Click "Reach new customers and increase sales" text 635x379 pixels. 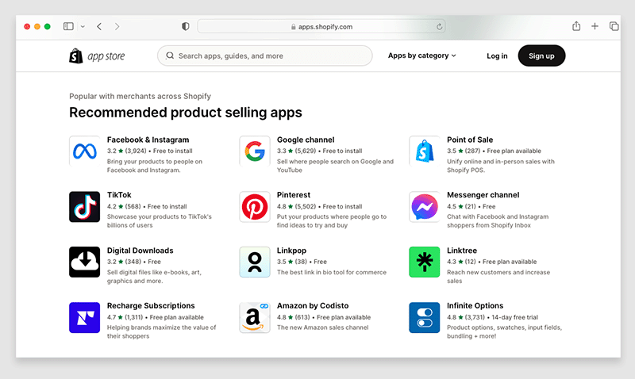(498, 276)
